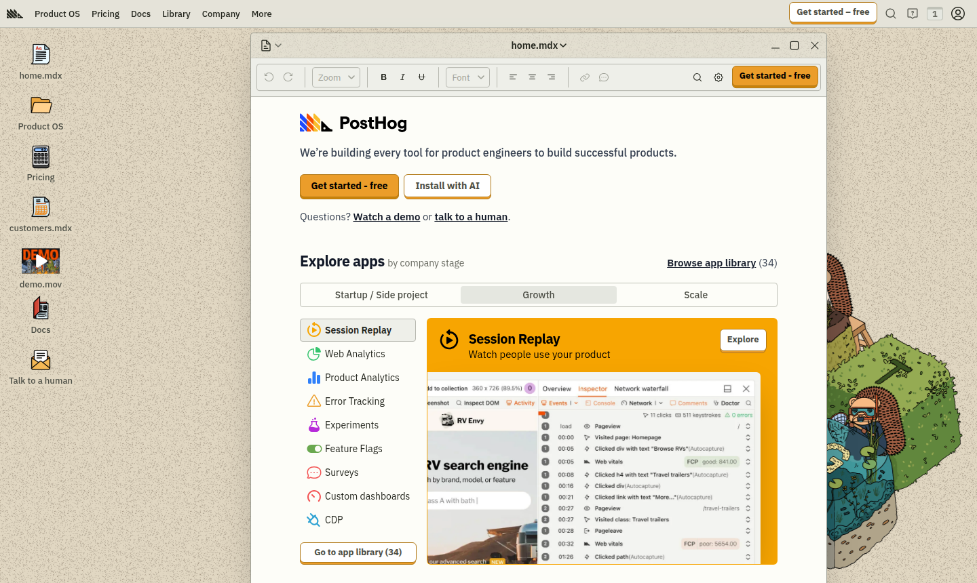Open the demo.mov desktop video
The image size is (977, 583).
[x=41, y=261]
